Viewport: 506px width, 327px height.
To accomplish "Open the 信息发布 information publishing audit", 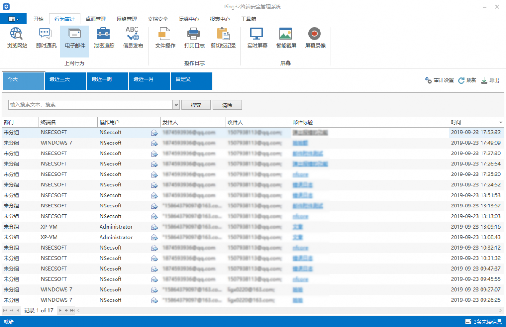I will (x=133, y=38).
